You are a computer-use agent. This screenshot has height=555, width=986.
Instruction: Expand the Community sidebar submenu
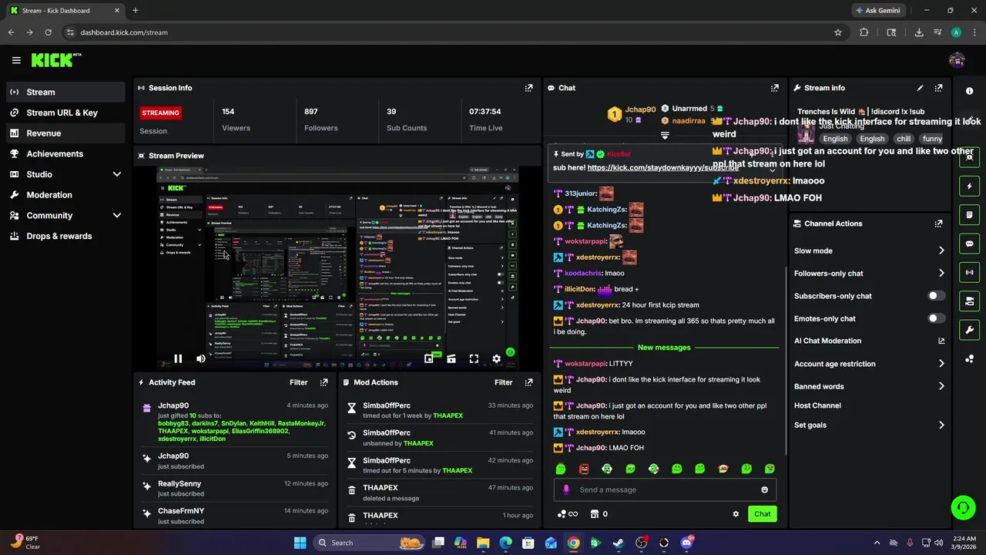click(x=117, y=216)
